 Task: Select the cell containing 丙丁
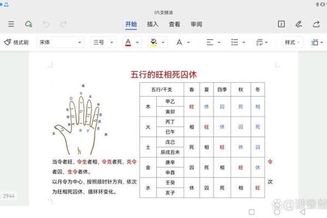point(170,122)
